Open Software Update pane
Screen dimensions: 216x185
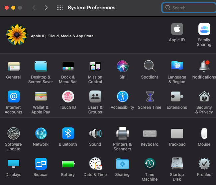14,133
